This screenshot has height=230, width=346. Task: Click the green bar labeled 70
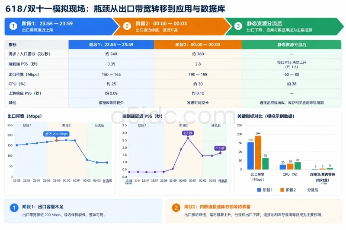click(x=265, y=164)
